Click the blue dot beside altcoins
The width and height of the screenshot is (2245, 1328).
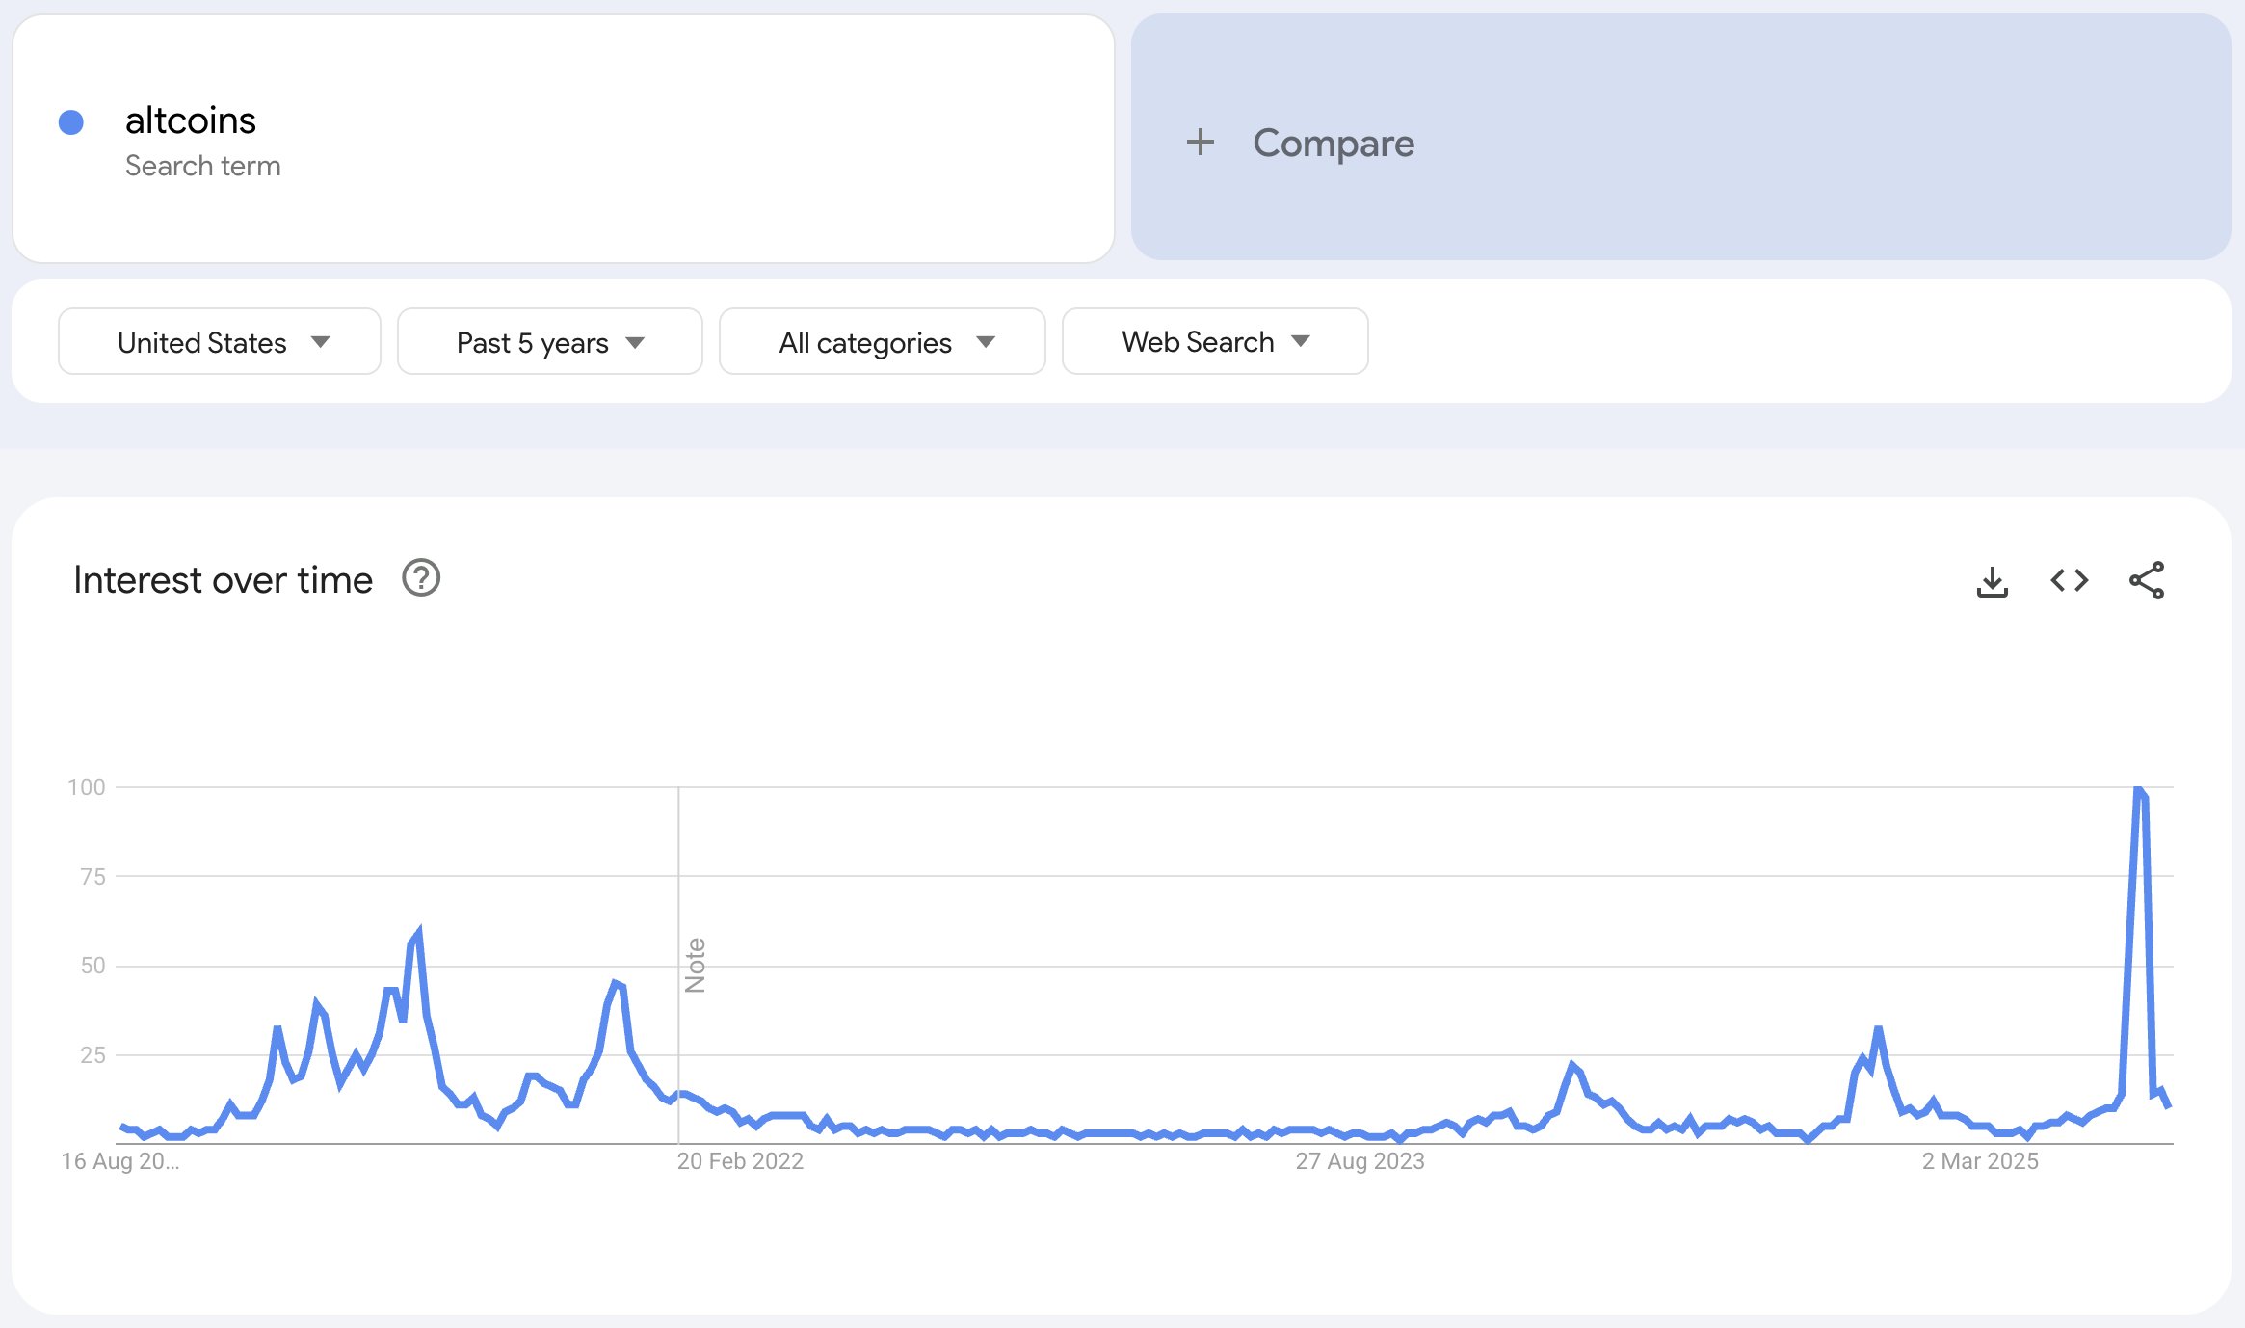tap(71, 120)
